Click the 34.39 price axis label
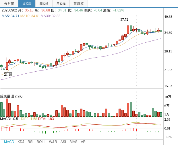The height and width of the screenshot is (145, 178). (x=168, y=33)
